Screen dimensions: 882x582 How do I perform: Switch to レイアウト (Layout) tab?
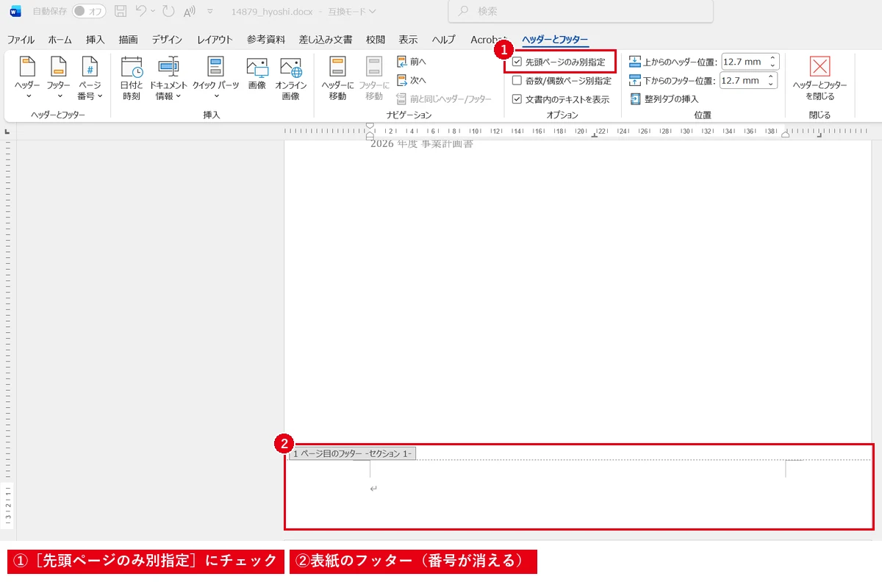point(215,40)
